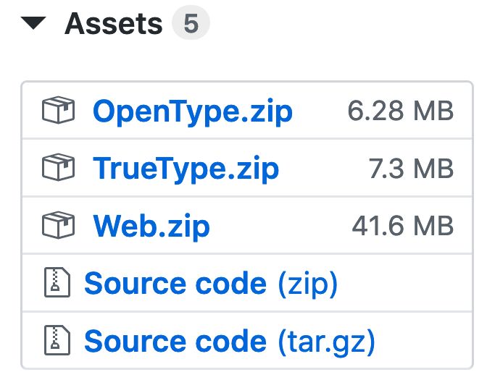Download the TrueType.zip file

186,169
